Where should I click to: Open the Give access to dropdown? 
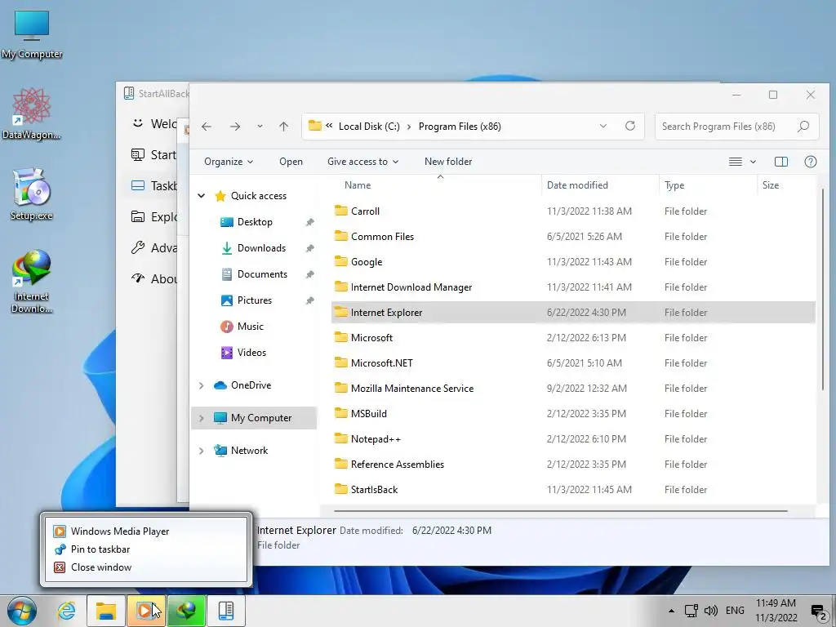tap(362, 162)
